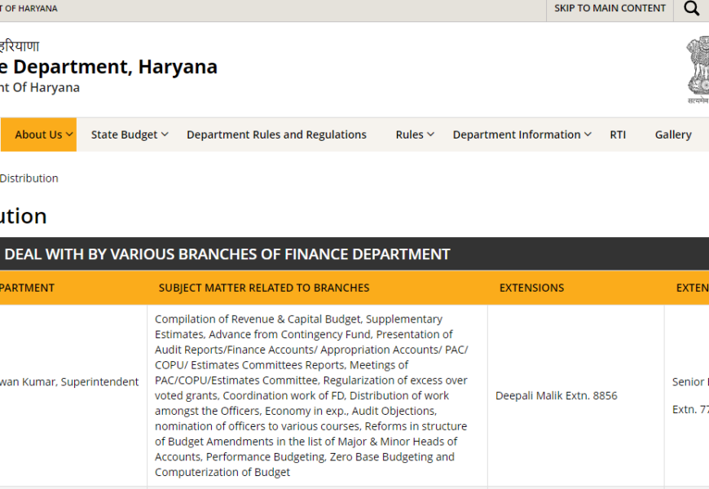The width and height of the screenshot is (709, 489).
Task: Click the Hindi हरियाणा heading text
Action: (x=20, y=46)
